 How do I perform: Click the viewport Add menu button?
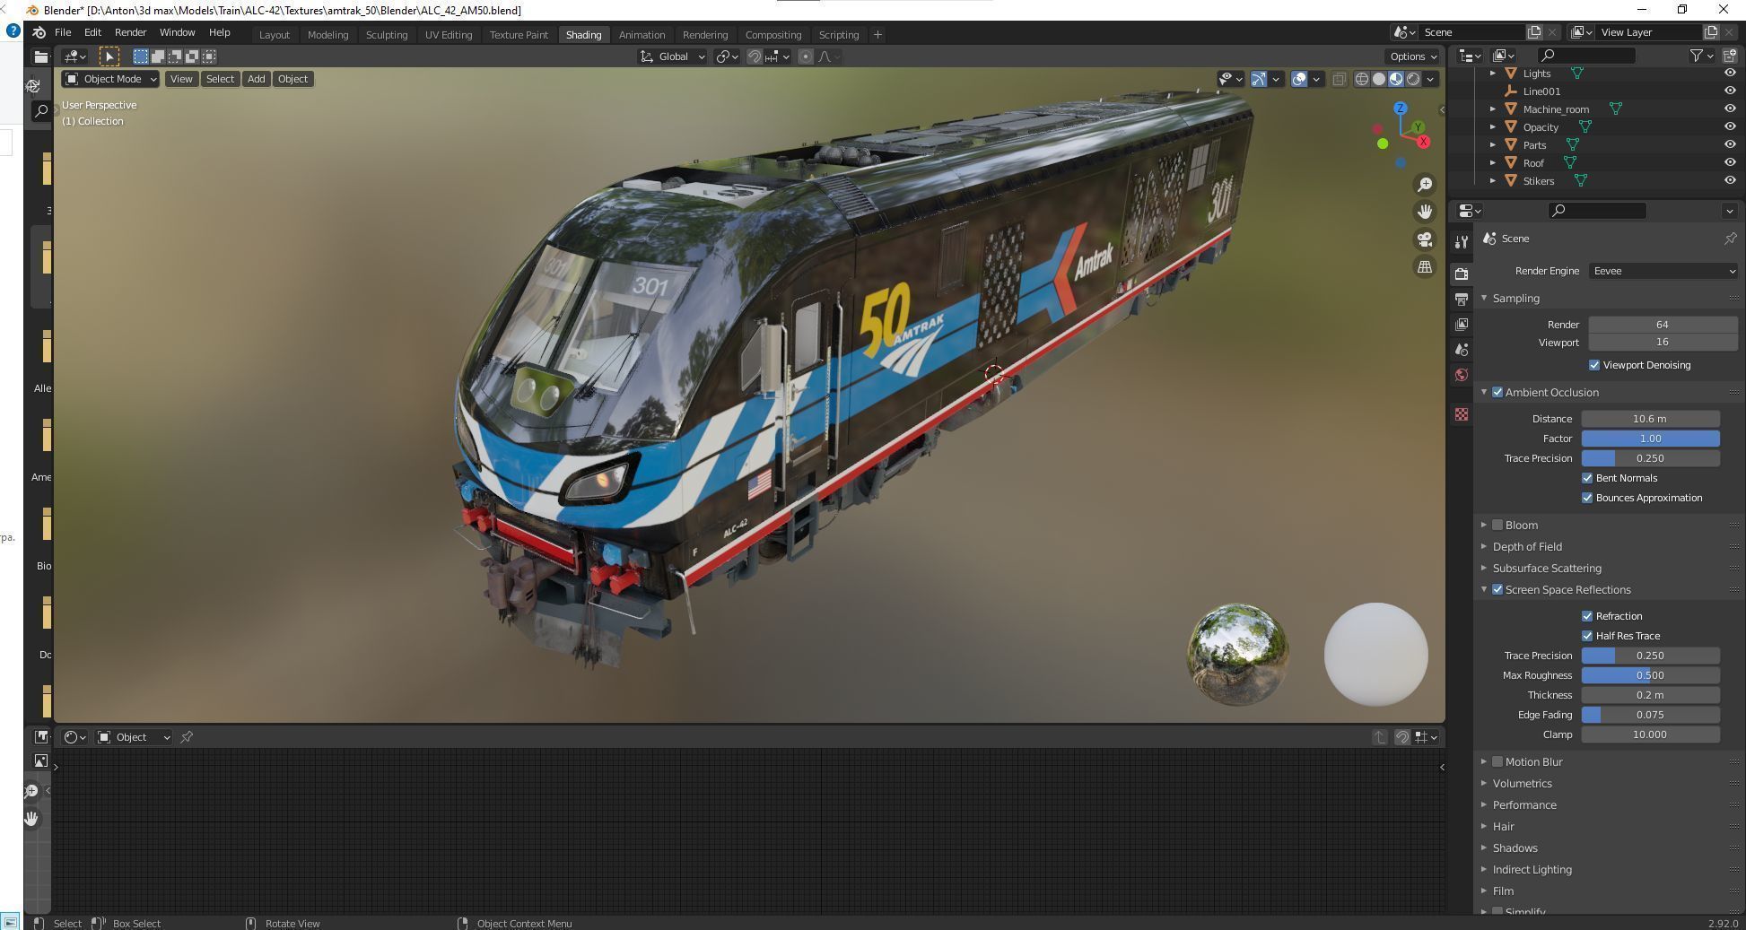(x=256, y=79)
